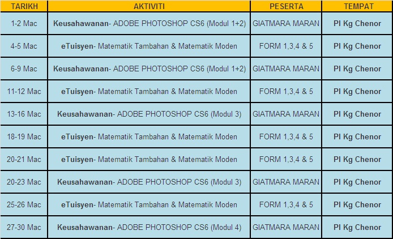
Task: Click the TARIKH column header
Action: (24, 6)
